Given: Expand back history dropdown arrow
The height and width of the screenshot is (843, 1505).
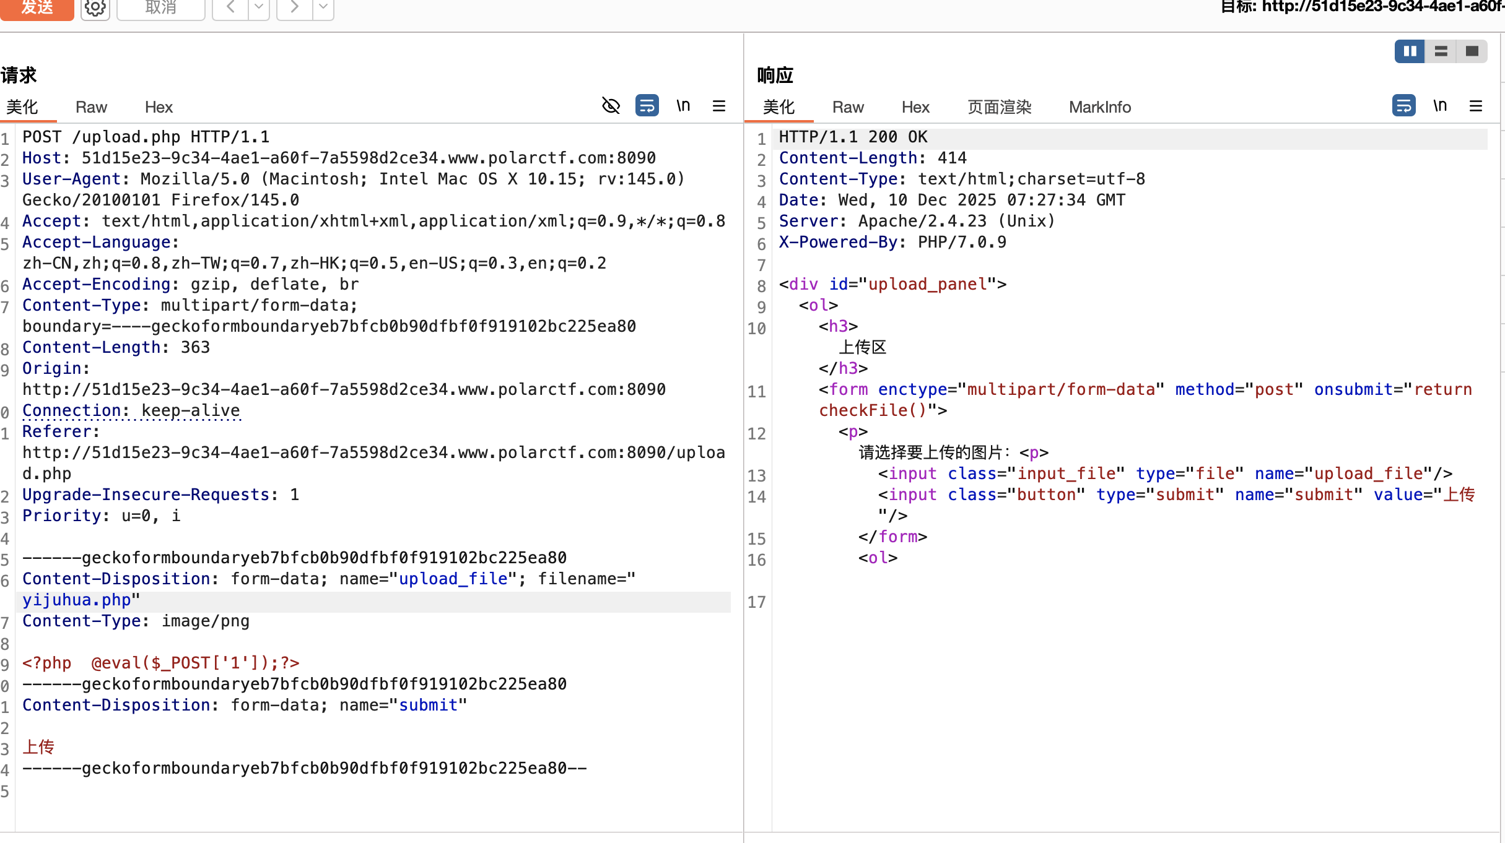Looking at the screenshot, I should [x=259, y=7].
